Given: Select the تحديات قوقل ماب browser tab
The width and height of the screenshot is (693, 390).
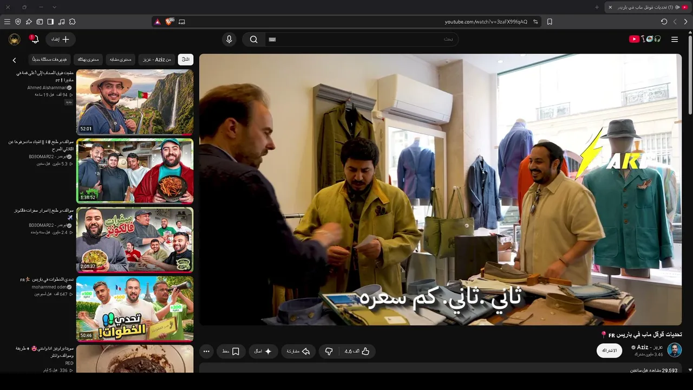Looking at the screenshot, I should click(648, 7).
